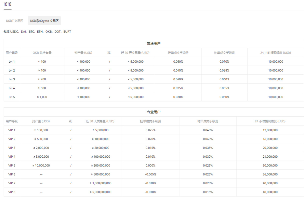Image resolution: width=305 pixels, height=197 pixels.
Task: Click the 36,000,000 withdrawal limit cell
Action: coord(270,174)
